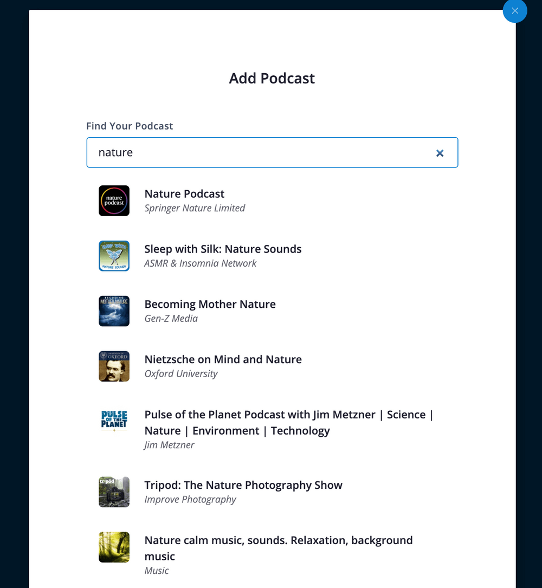This screenshot has width=542, height=588.
Task: Click the Oxford Nietzsche portrait artwork
Action: tap(114, 366)
